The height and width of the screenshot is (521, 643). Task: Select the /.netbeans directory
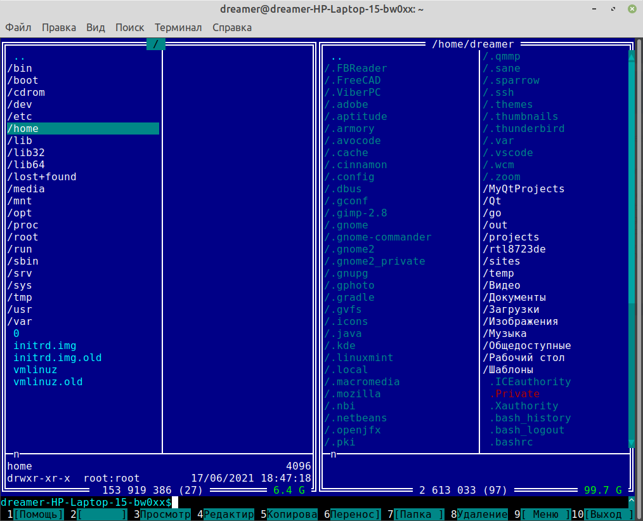pos(356,418)
